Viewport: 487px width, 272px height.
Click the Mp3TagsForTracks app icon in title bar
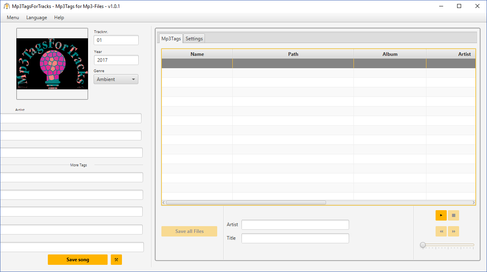tap(7, 6)
